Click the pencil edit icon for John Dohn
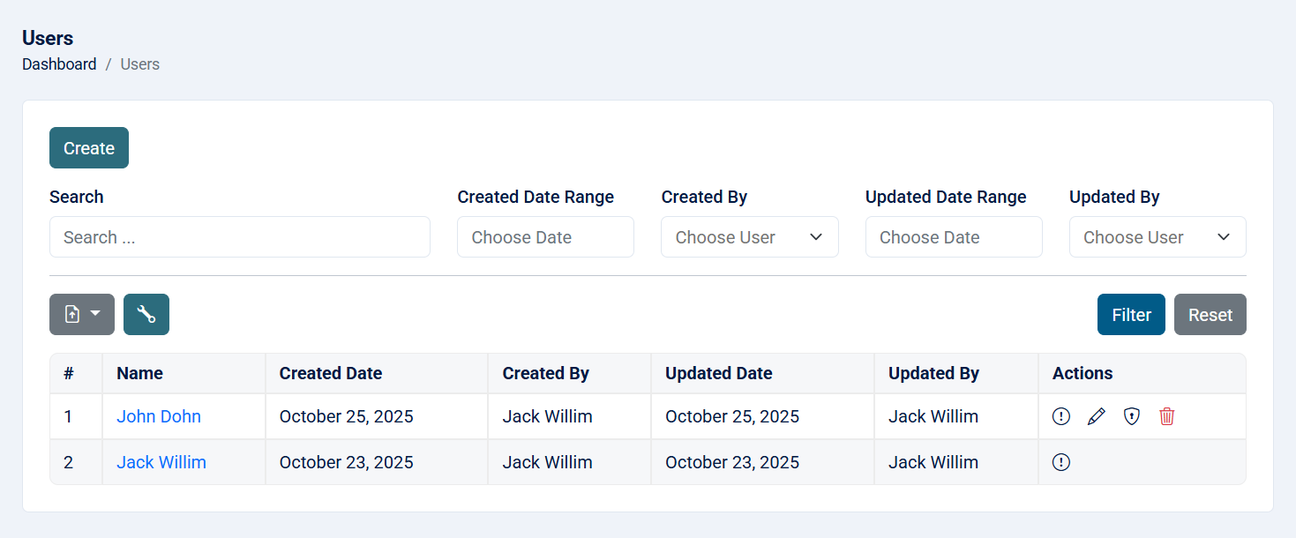Image resolution: width=1296 pixels, height=538 pixels. coord(1097,416)
